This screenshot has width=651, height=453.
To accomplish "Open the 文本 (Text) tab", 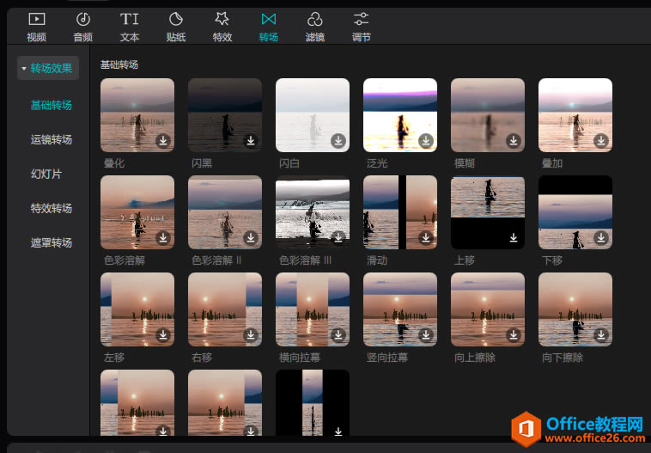I will (130, 28).
